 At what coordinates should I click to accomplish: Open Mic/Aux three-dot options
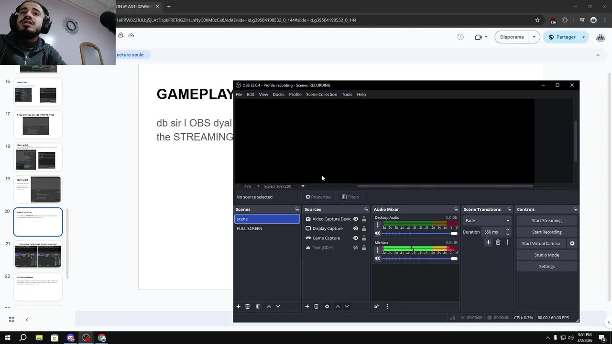coord(377,249)
